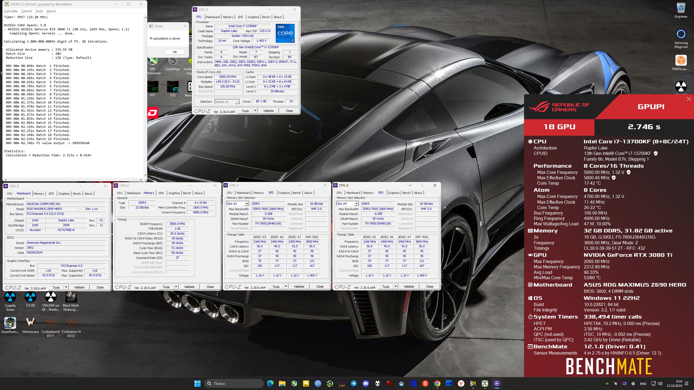Open the Корзина recycle bin desktop icon
The image size is (694, 390).
[x=681, y=11]
